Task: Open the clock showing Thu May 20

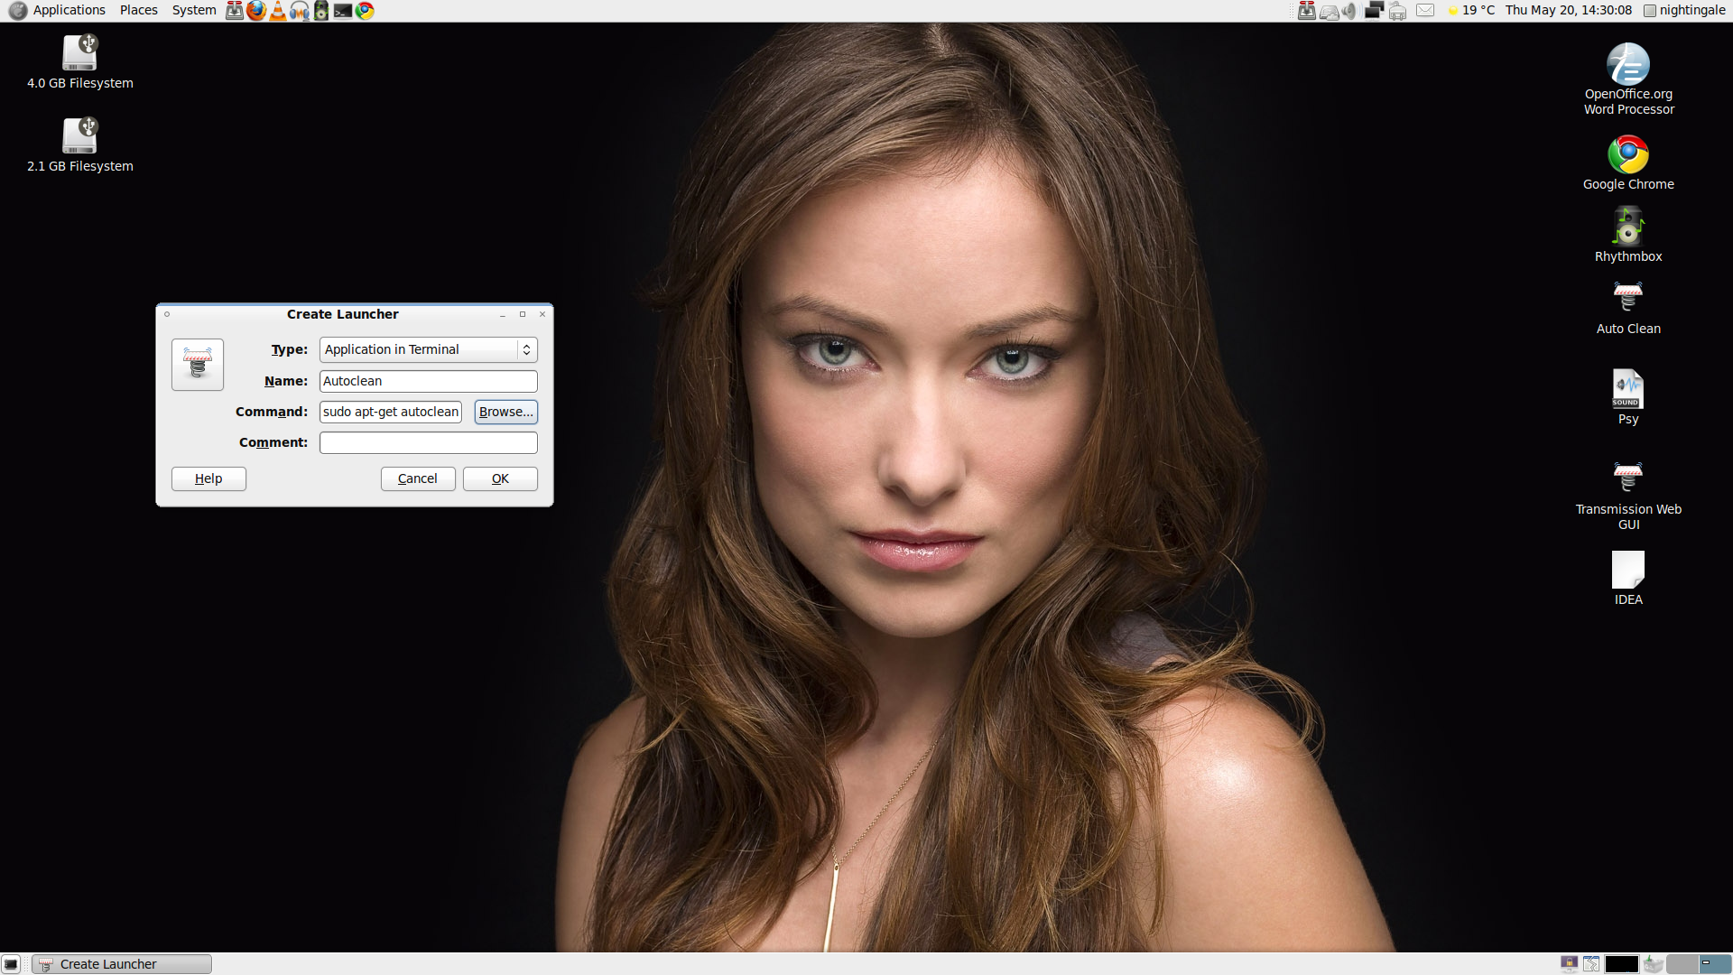Action: click(1569, 10)
